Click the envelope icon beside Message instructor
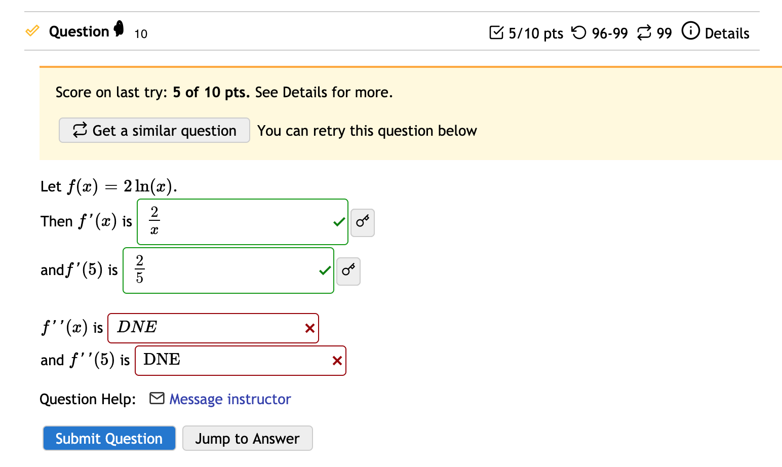This screenshot has height=467, width=782. pyautogui.click(x=157, y=399)
